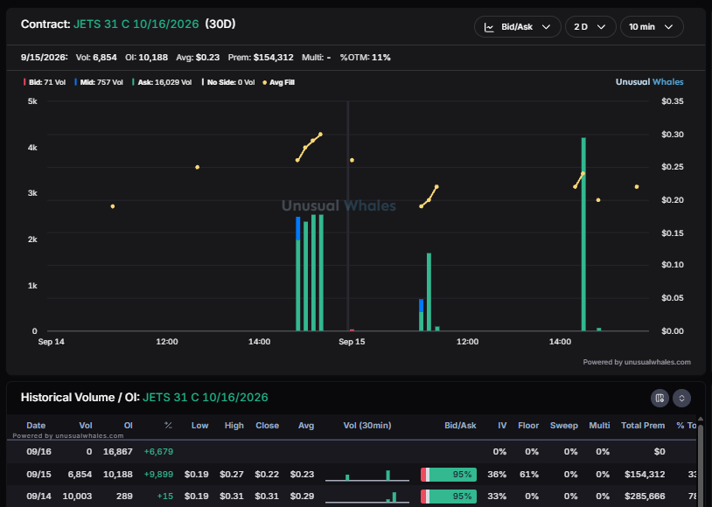Sort table by the Vol column header
Viewport: 712px width, 507px height.
point(86,426)
